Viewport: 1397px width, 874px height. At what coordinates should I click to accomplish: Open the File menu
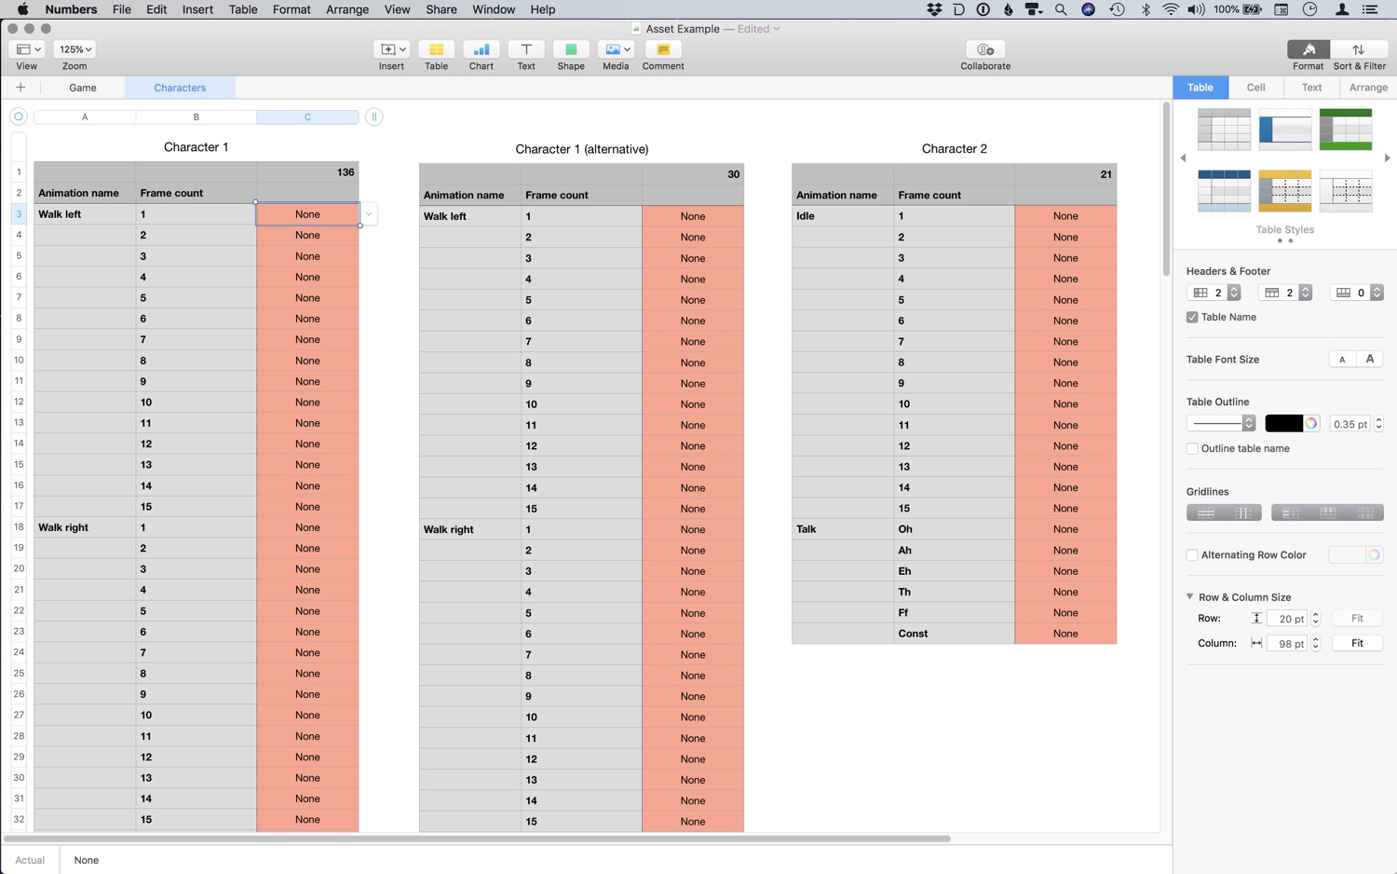pyautogui.click(x=122, y=9)
